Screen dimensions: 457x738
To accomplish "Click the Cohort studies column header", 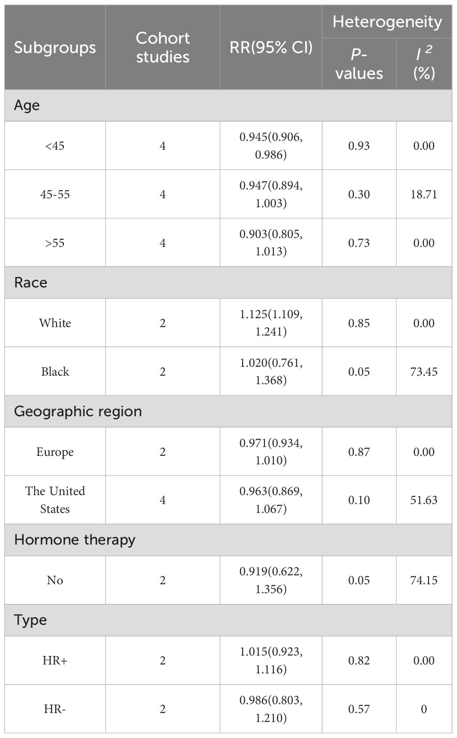I will click(162, 47).
